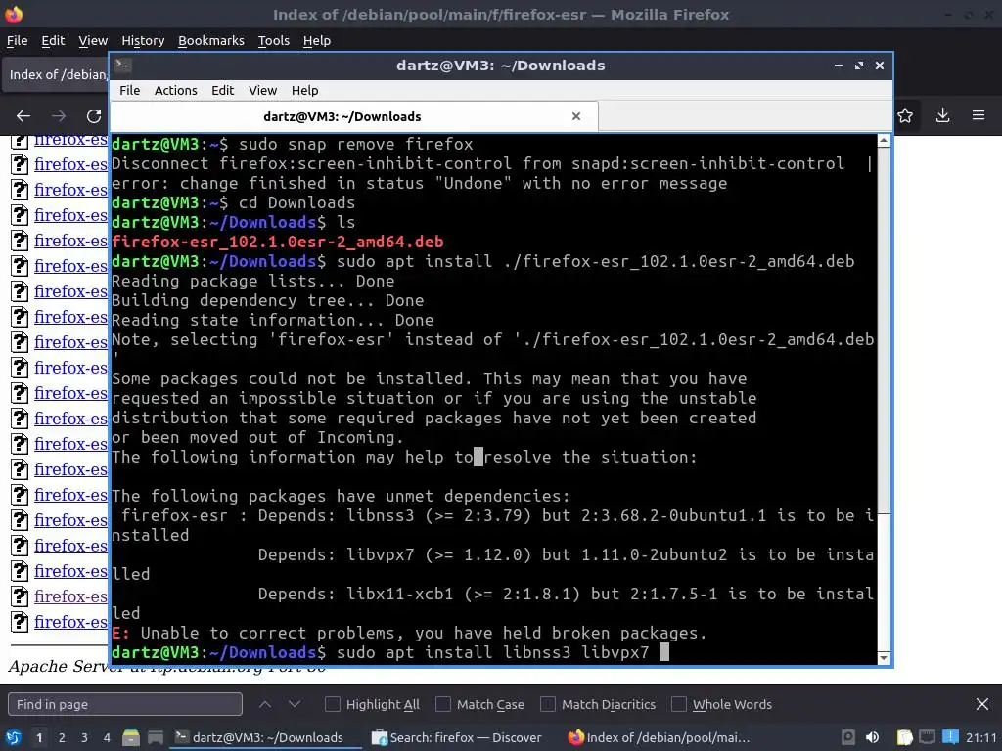The width and height of the screenshot is (1002, 751).
Task: Click the network monitor tray icon
Action: point(927,737)
